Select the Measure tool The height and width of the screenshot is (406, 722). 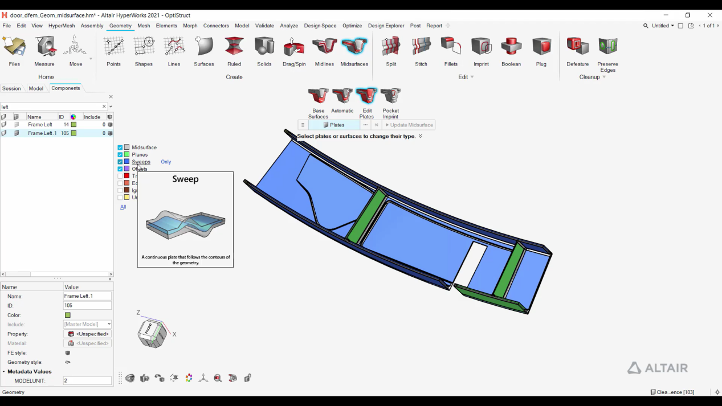(x=44, y=52)
